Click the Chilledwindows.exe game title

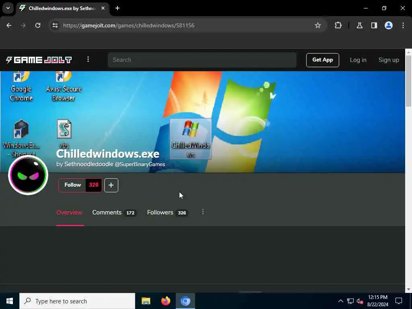pyautogui.click(x=108, y=154)
